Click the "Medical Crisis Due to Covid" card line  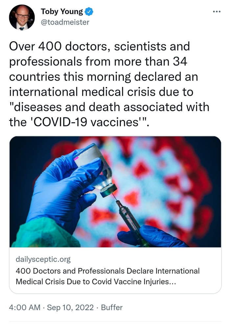pos(95,282)
